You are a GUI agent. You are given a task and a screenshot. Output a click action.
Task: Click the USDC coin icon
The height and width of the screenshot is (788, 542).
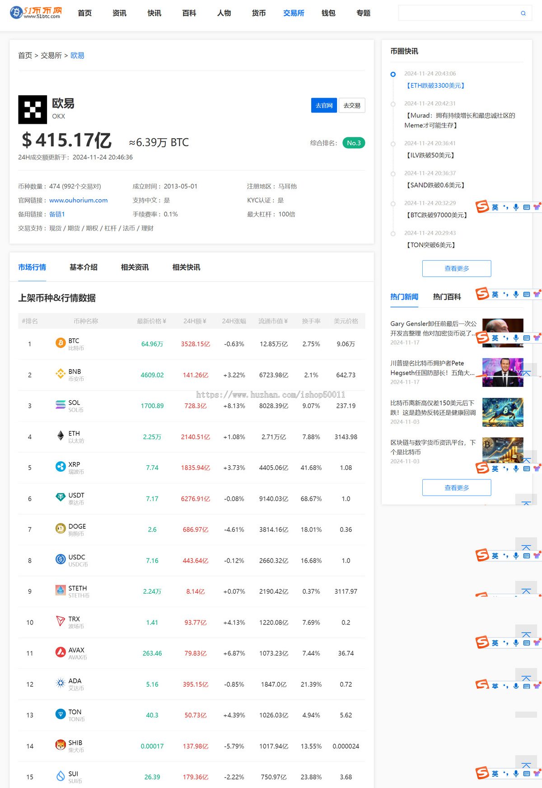[x=61, y=559]
